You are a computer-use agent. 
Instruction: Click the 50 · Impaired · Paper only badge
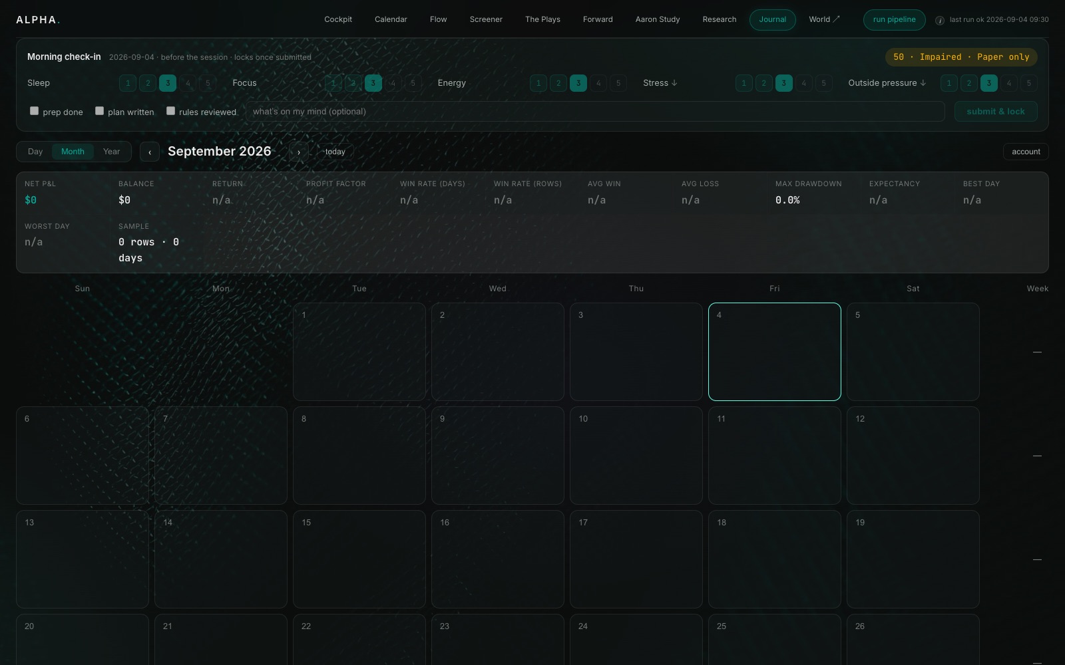(x=961, y=57)
